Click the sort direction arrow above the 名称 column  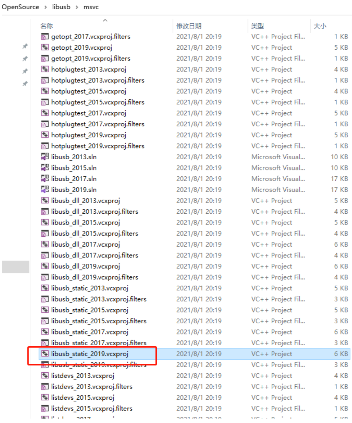pyautogui.click(x=105, y=20)
